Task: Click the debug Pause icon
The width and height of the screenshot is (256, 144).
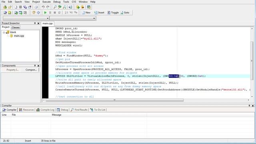Action: coord(50,12)
